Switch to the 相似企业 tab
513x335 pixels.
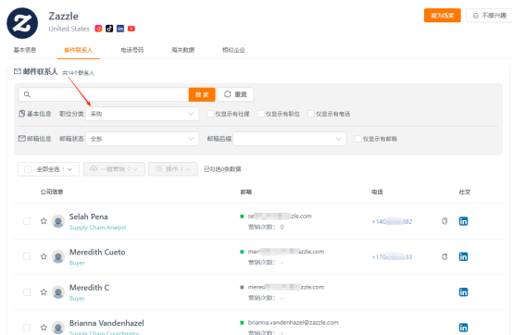233,50
